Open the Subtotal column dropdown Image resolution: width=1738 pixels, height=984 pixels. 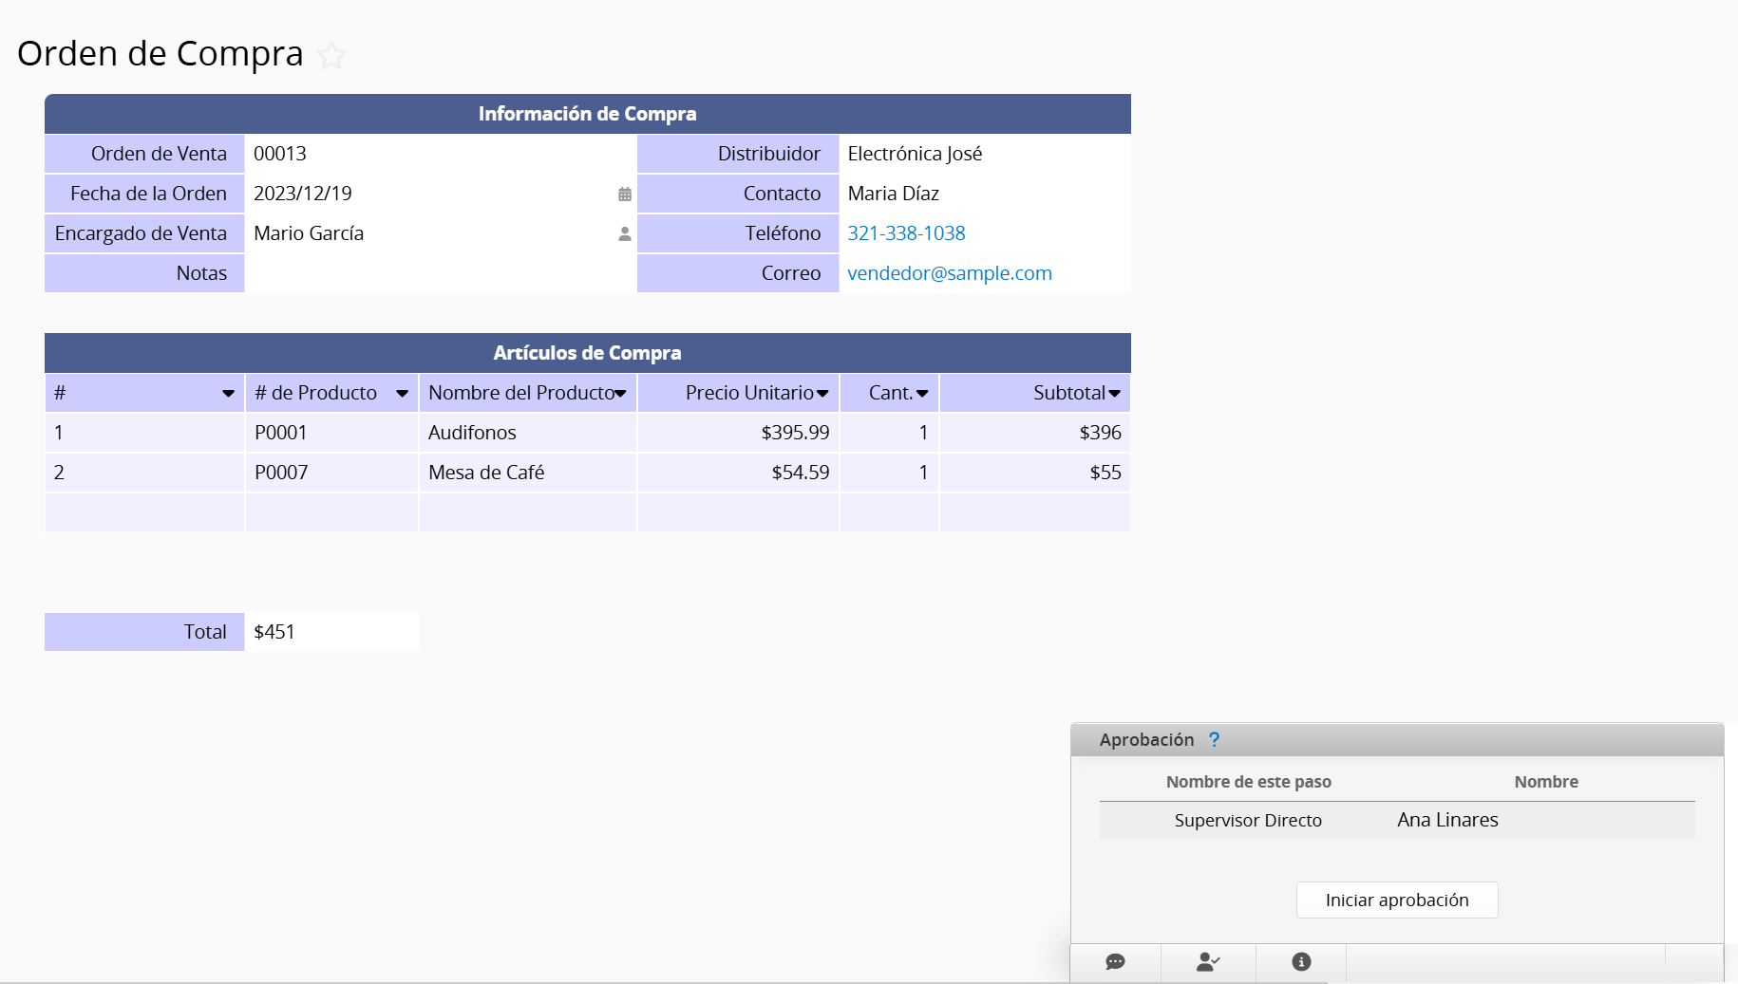coord(1114,394)
